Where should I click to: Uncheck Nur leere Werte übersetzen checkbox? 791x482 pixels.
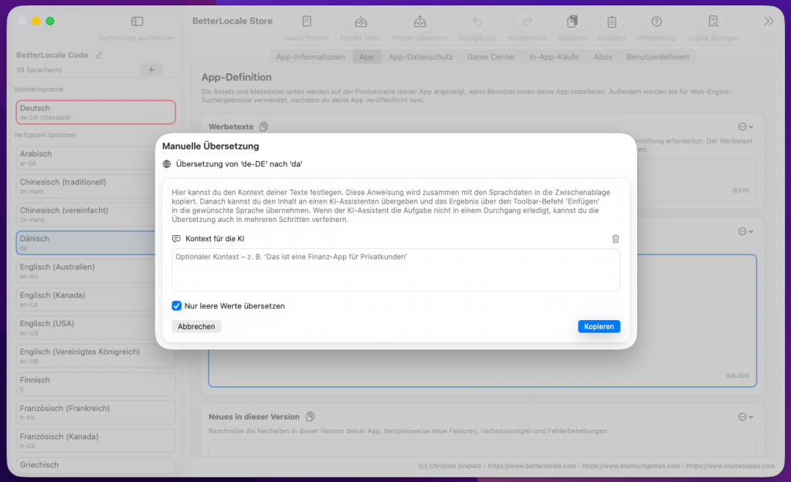[177, 306]
